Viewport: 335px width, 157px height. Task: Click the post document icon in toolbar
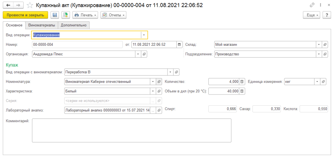click(x=66, y=15)
